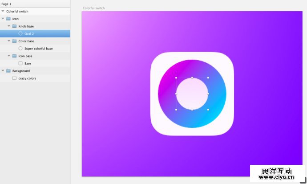
Task: Collapse the Color base group triangle
Action: coord(9,41)
